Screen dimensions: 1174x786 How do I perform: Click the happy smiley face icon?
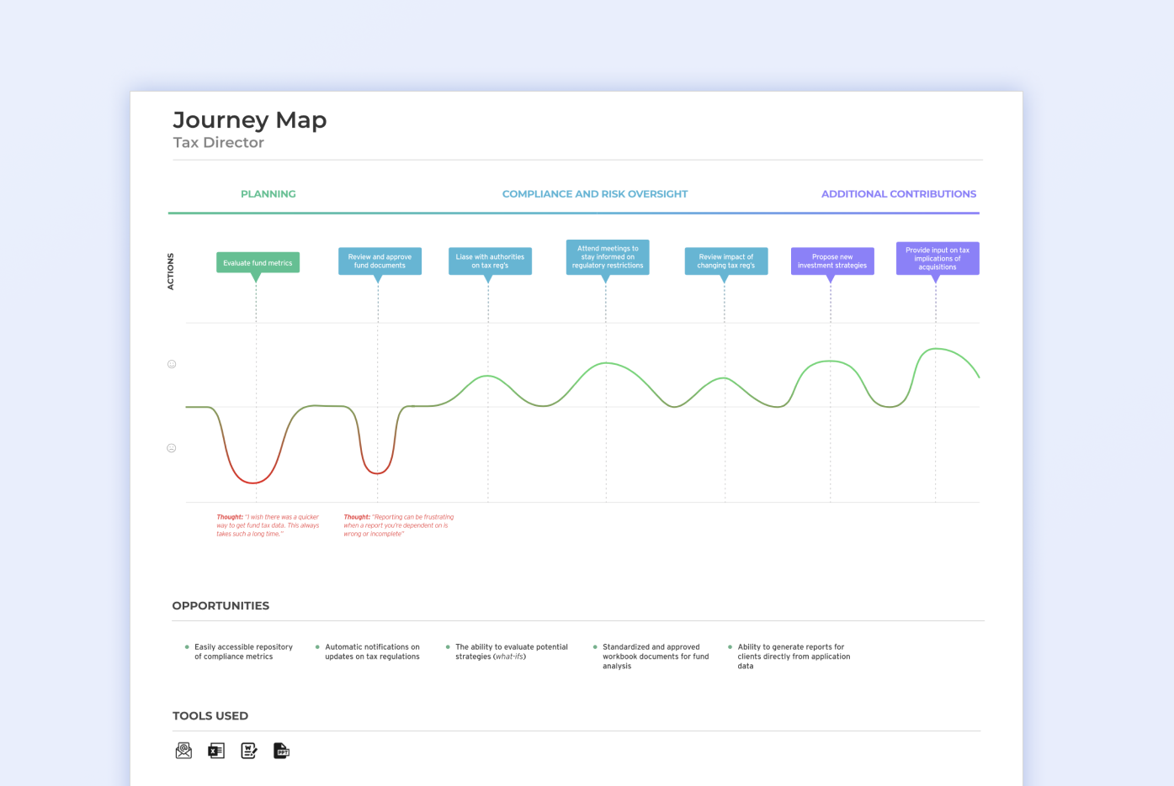tap(172, 364)
